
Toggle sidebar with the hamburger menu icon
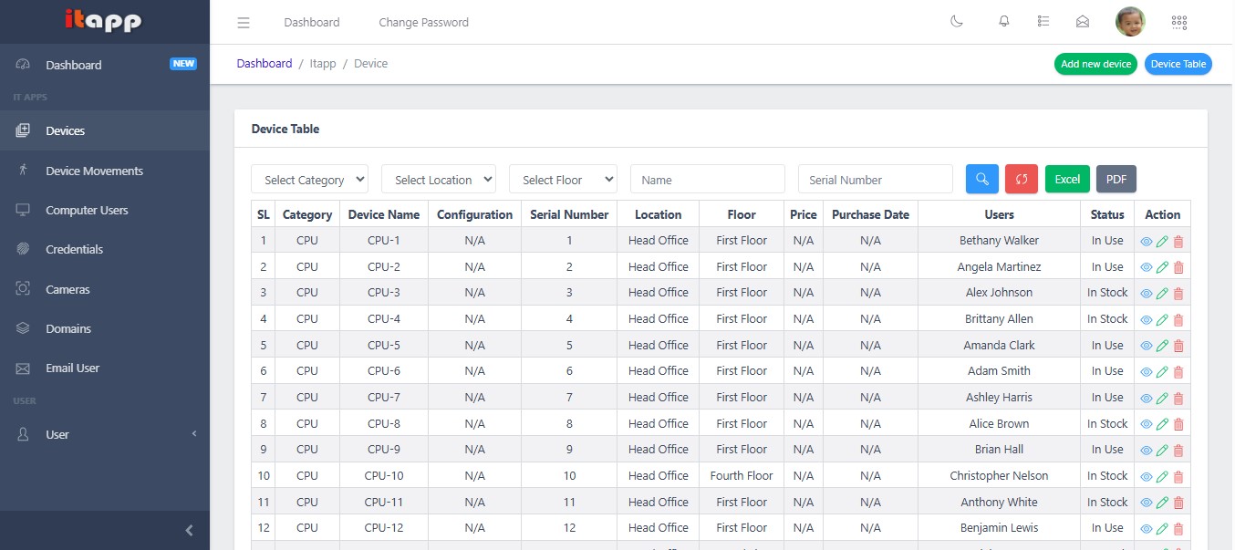coord(243,23)
